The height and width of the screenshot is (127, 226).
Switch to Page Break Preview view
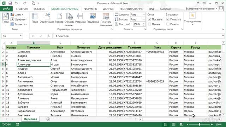(182, 125)
